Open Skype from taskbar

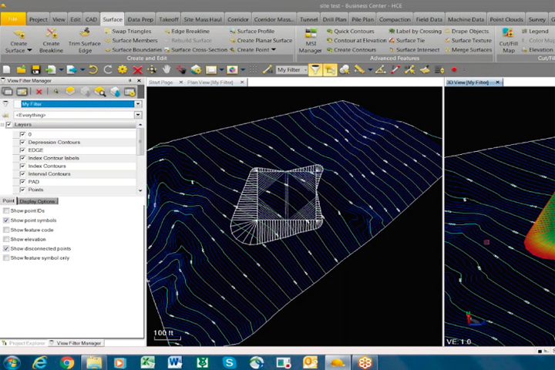click(x=230, y=362)
